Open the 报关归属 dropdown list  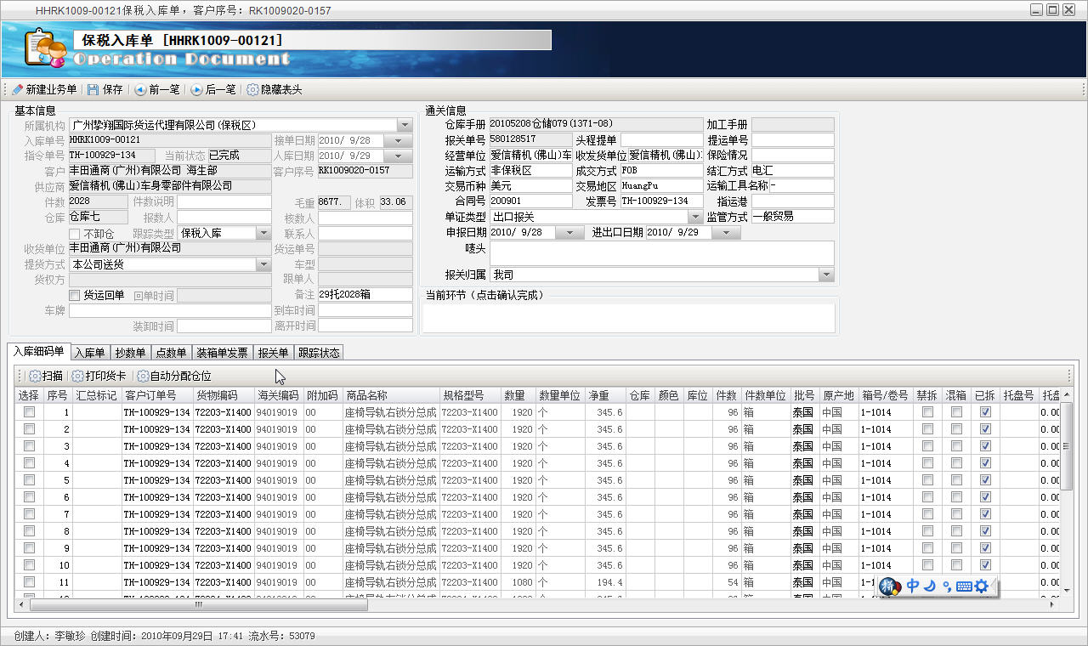[825, 275]
